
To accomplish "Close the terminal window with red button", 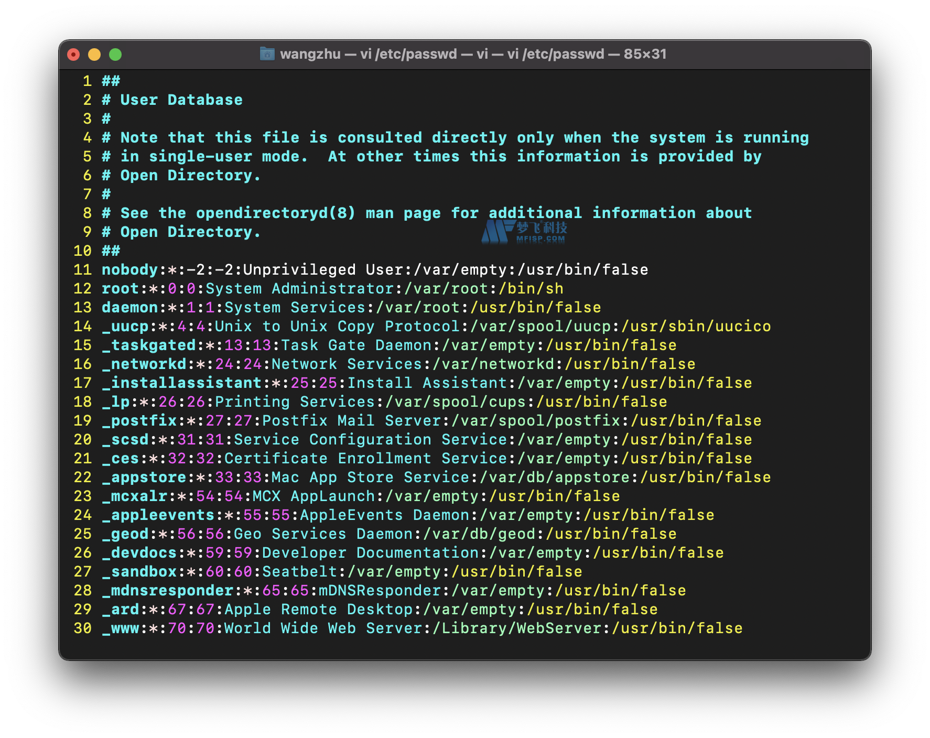I will (x=74, y=55).
